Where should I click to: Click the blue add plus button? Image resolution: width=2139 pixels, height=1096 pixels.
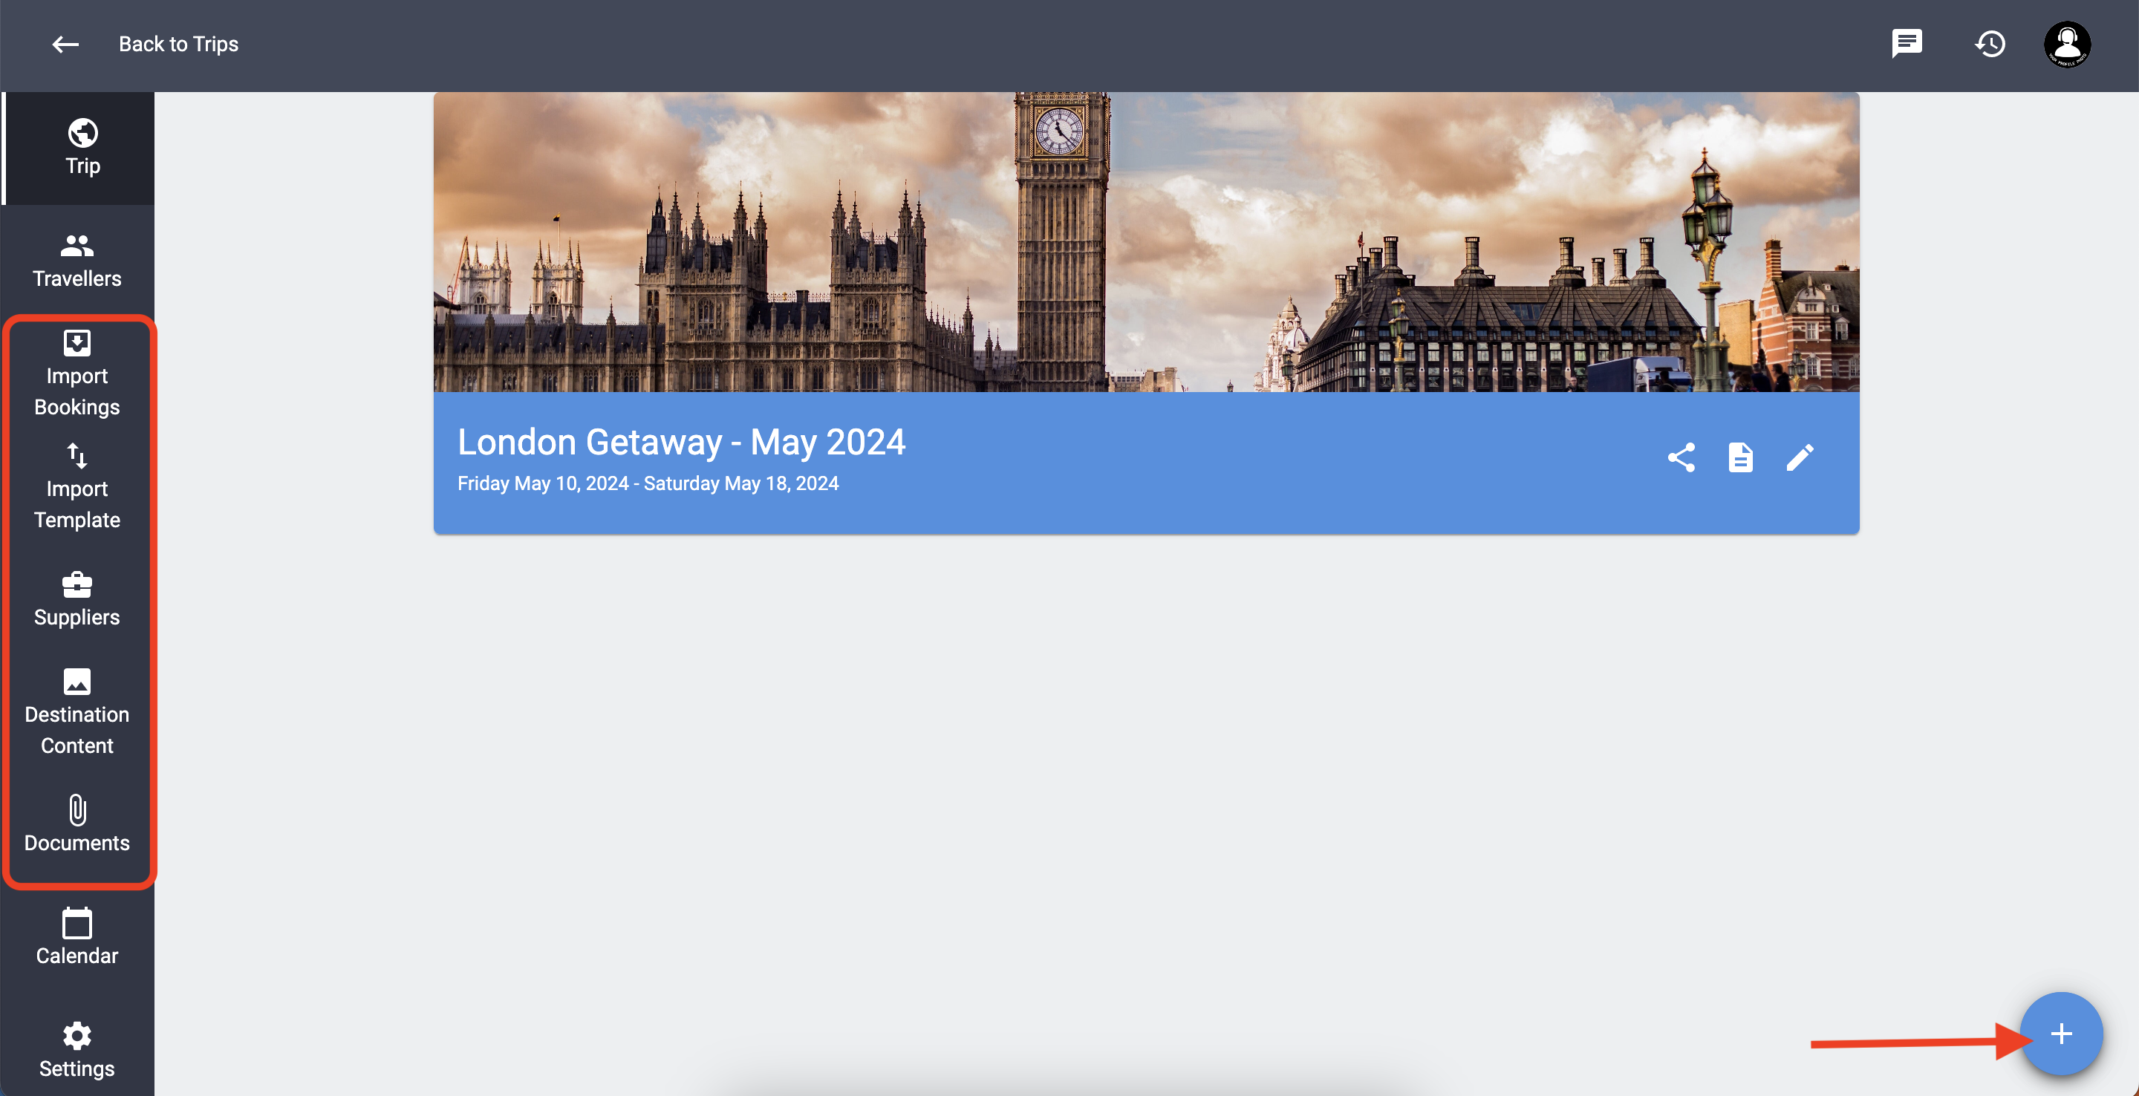(x=2061, y=1034)
